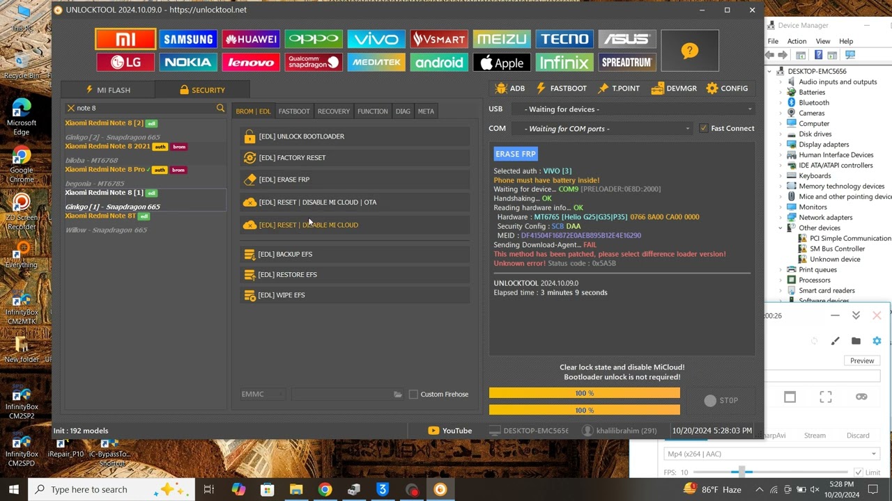Viewport: 892px width, 501px height.
Task: Expand Network adapters in Device Manager
Action: (780, 217)
